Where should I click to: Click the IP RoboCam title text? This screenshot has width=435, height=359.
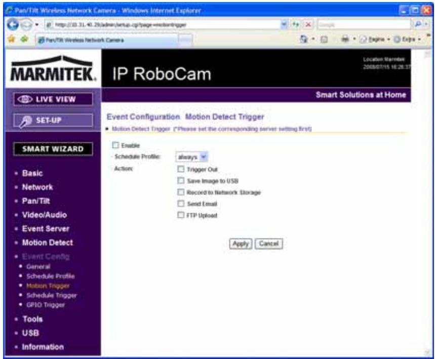(162, 74)
